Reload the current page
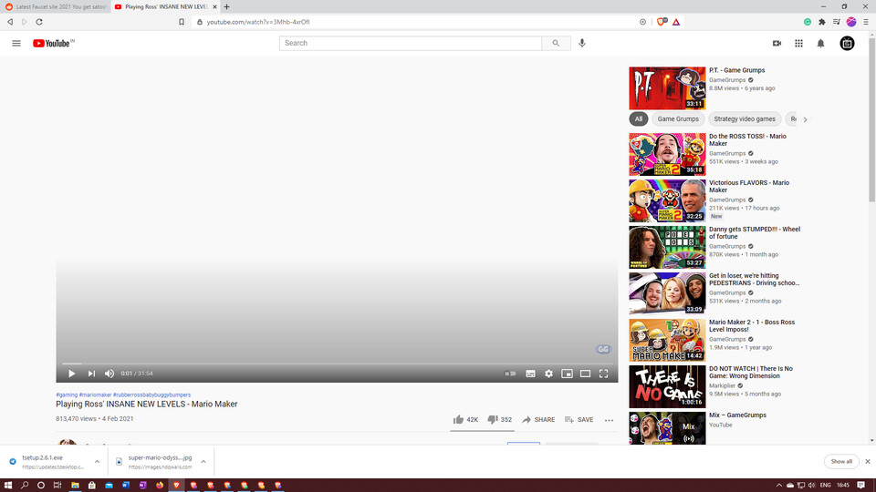The width and height of the screenshot is (876, 492). pyautogui.click(x=39, y=22)
